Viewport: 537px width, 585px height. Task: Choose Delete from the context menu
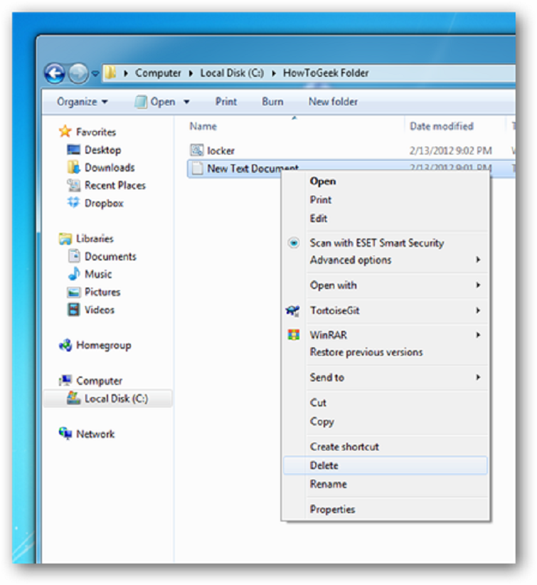[x=324, y=465]
